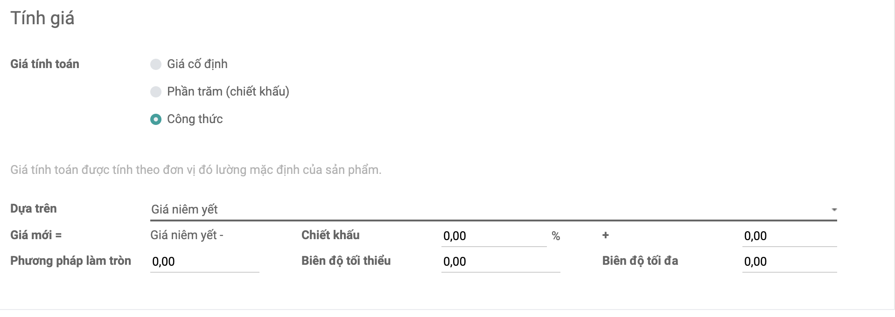Click the Chiết khấu percentage input field
Screen dimensions: 895x317
click(493, 236)
